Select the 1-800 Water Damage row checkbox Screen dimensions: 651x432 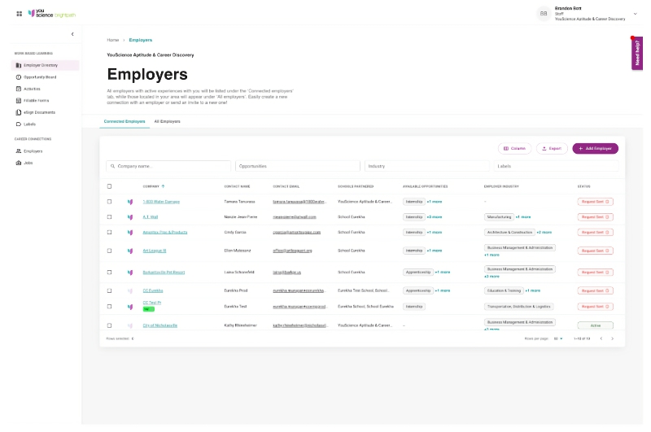[110, 202]
